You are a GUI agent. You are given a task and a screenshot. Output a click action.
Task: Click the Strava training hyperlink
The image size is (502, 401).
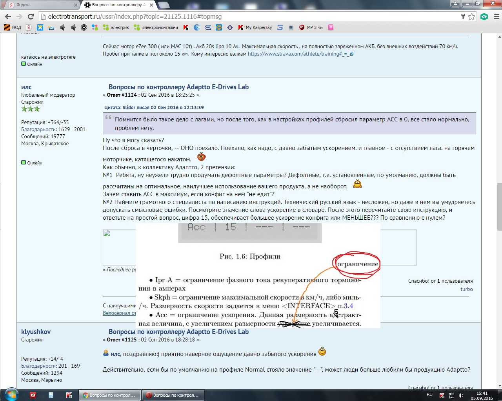point(298,54)
